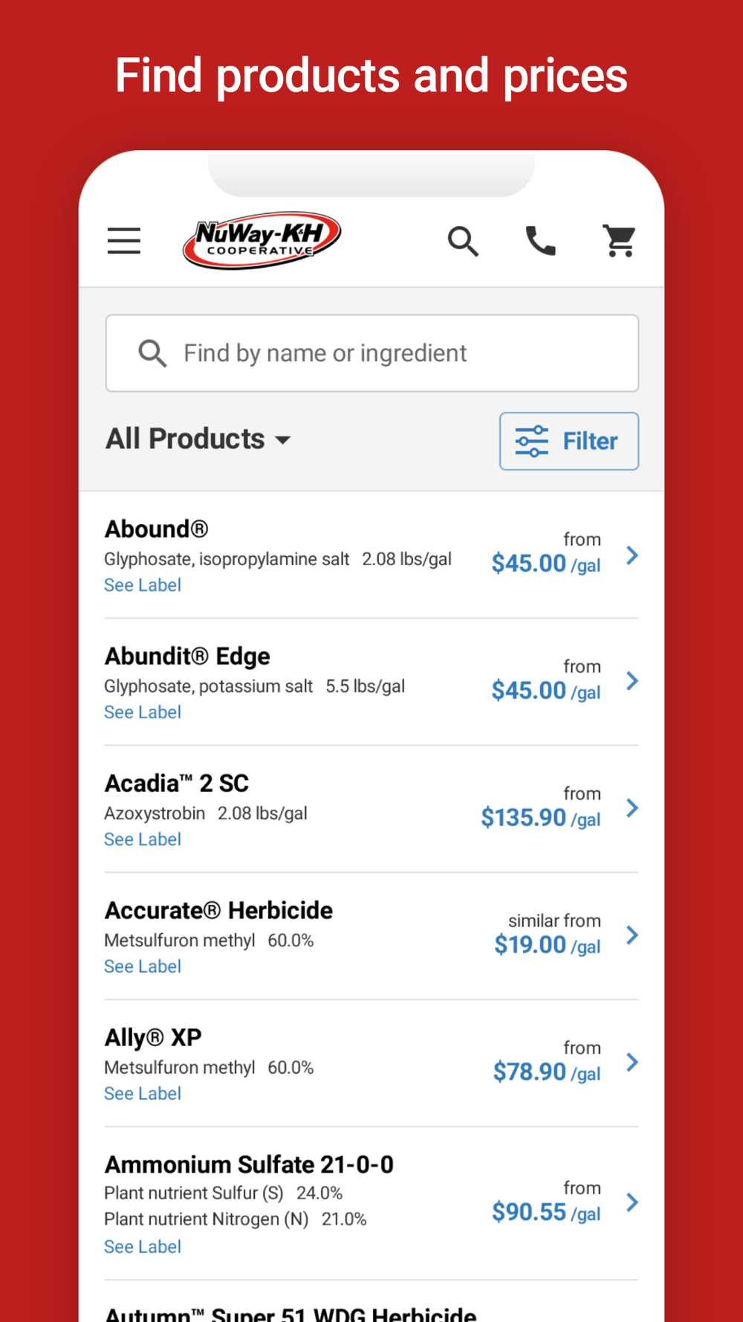Click the sliders icon in the Filter button

532,441
